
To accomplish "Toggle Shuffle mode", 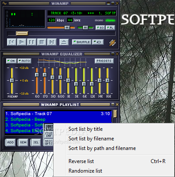I will click(x=82, y=42).
